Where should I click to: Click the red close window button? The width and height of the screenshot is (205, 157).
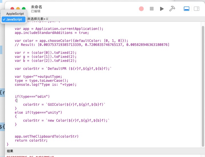coord(12,8)
